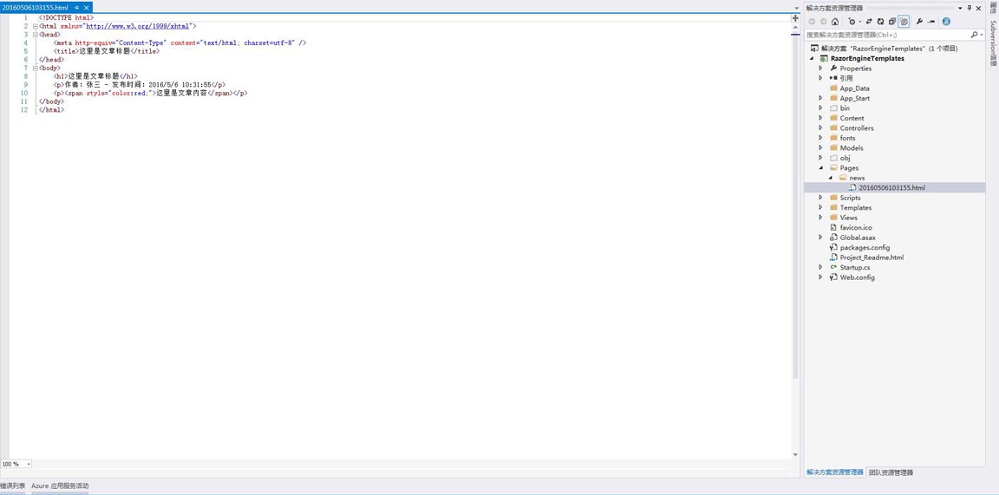Viewport: 999px width, 495px height.
Task: Switch to the 解决方案资源管理器 bottom tab
Action: tap(834, 472)
